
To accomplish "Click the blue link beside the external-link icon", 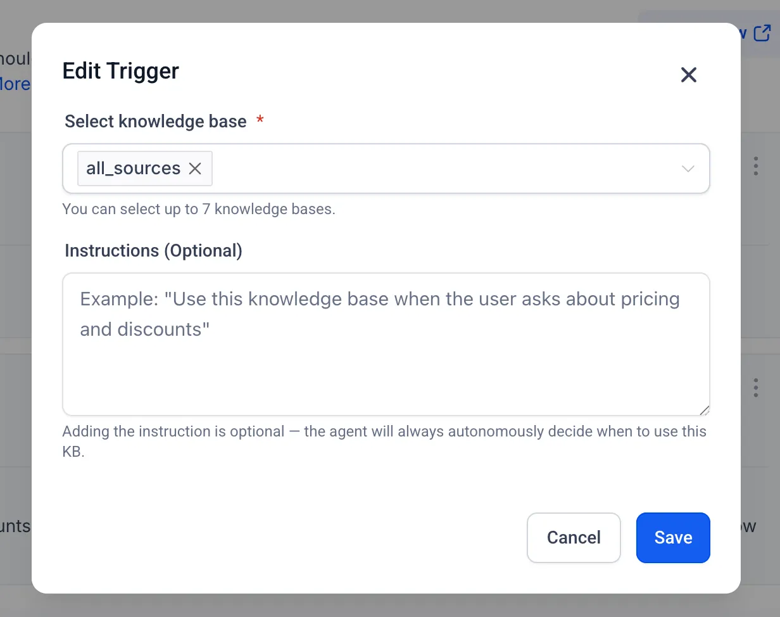I will click(742, 33).
